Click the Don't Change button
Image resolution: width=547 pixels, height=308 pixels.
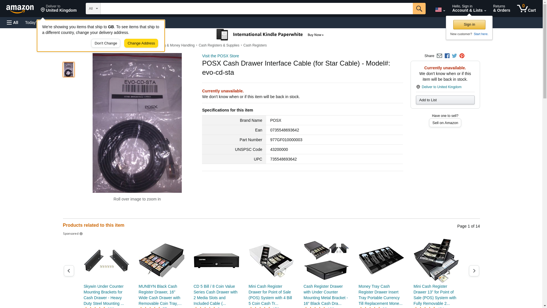click(106, 43)
